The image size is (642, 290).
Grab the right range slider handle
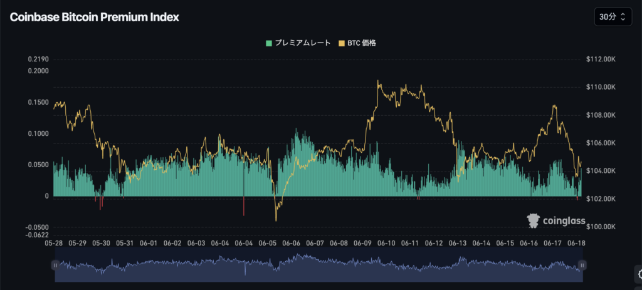click(x=582, y=266)
